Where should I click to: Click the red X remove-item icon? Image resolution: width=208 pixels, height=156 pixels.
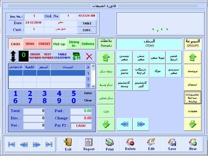tap(89, 56)
